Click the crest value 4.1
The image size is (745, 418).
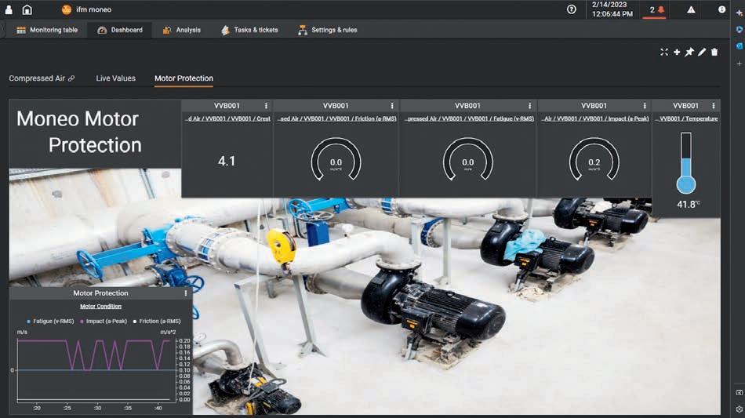coord(227,162)
